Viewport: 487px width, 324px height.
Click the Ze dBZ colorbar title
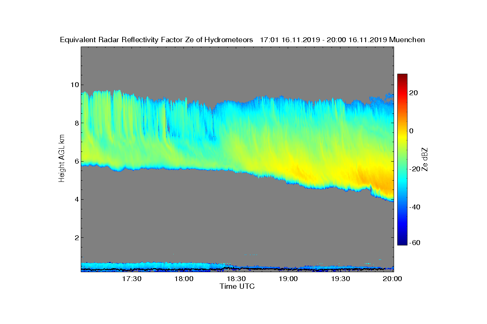(x=425, y=160)
